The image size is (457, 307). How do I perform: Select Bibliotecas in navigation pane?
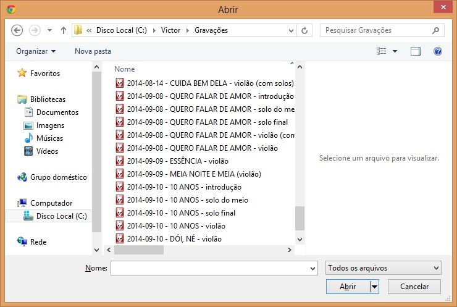(x=41, y=99)
